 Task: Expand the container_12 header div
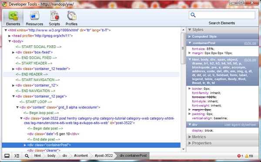(13, 69)
